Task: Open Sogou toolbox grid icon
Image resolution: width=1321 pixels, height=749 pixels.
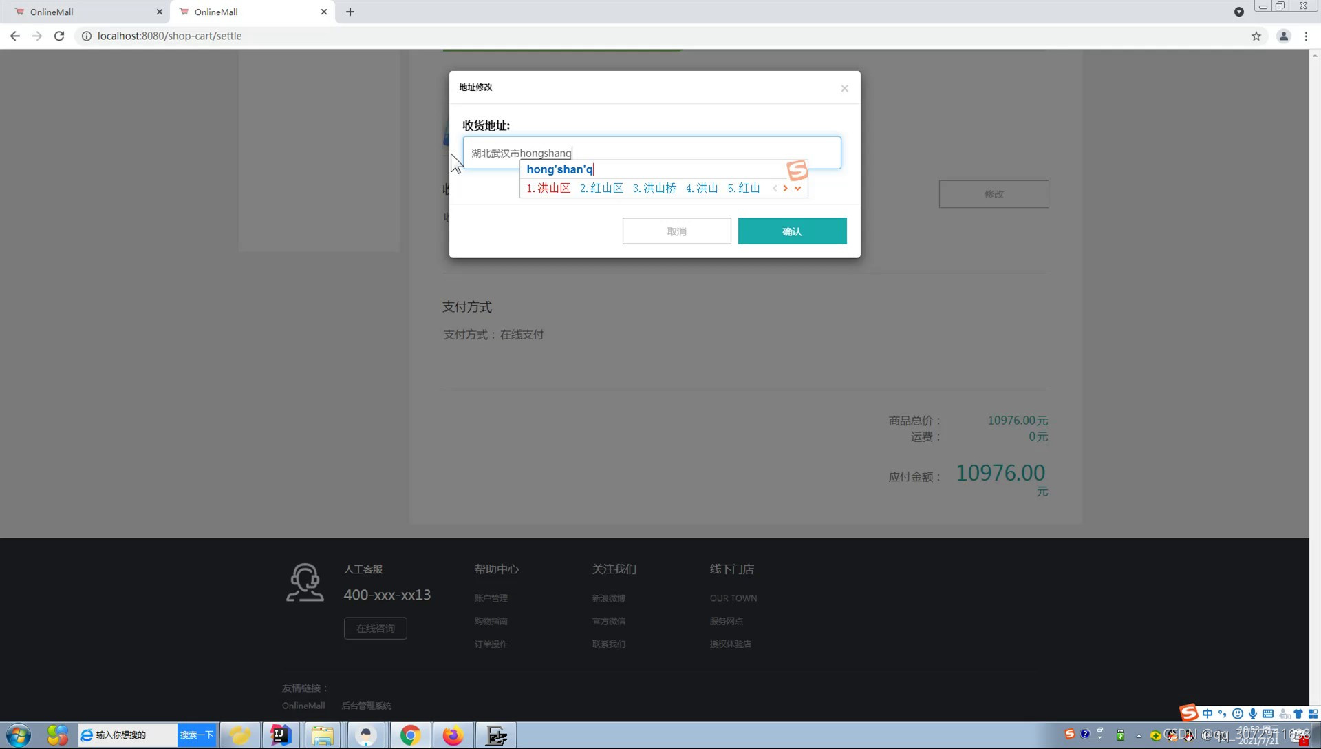Action: coord(1313,714)
